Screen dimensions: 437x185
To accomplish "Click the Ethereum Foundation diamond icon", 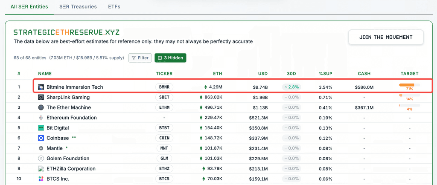I will [41, 118].
